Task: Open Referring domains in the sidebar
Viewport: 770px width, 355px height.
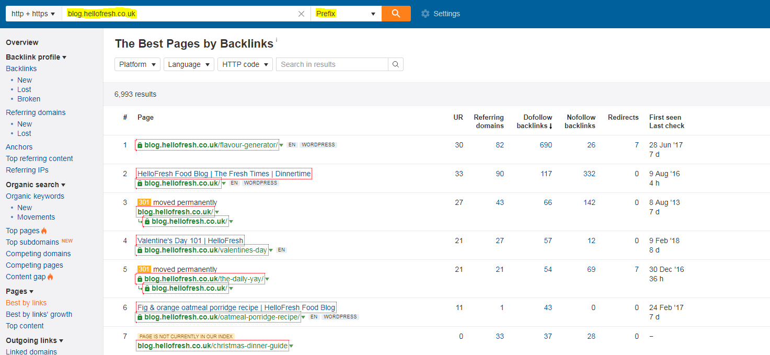Action: coord(36,112)
